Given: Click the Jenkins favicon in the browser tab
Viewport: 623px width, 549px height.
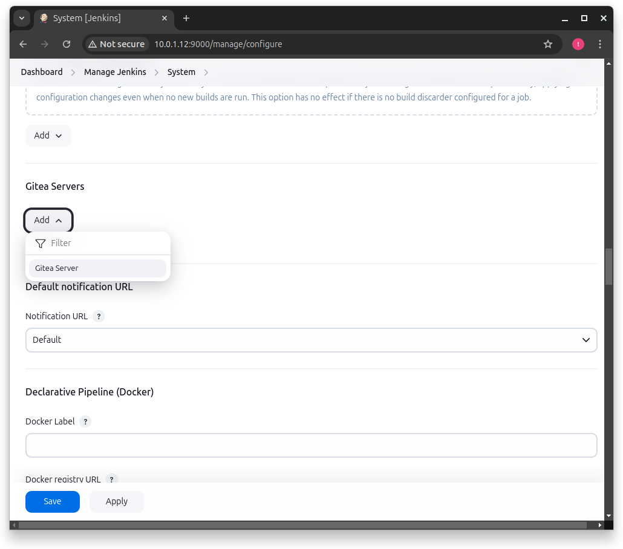Looking at the screenshot, I should pyautogui.click(x=43, y=18).
